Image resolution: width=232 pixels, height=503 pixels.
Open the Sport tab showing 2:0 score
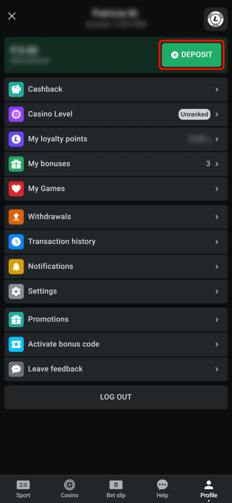pyautogui.click(x=23, y=488)
